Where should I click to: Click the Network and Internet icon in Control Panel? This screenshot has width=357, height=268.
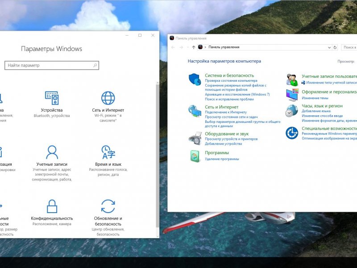(x=195, y=111)
